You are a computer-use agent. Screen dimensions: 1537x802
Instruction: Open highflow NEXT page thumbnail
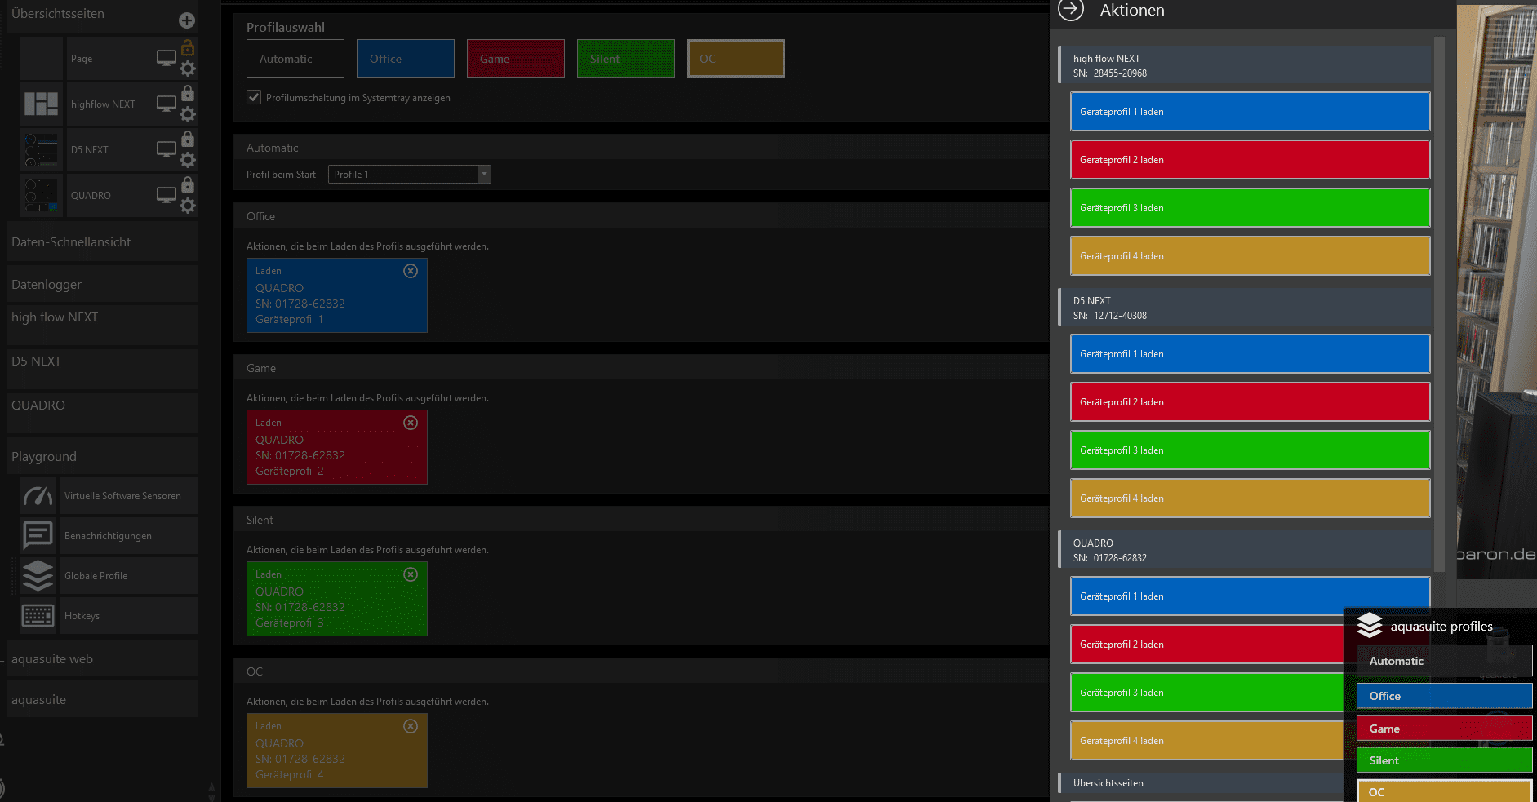coord(41,104)
